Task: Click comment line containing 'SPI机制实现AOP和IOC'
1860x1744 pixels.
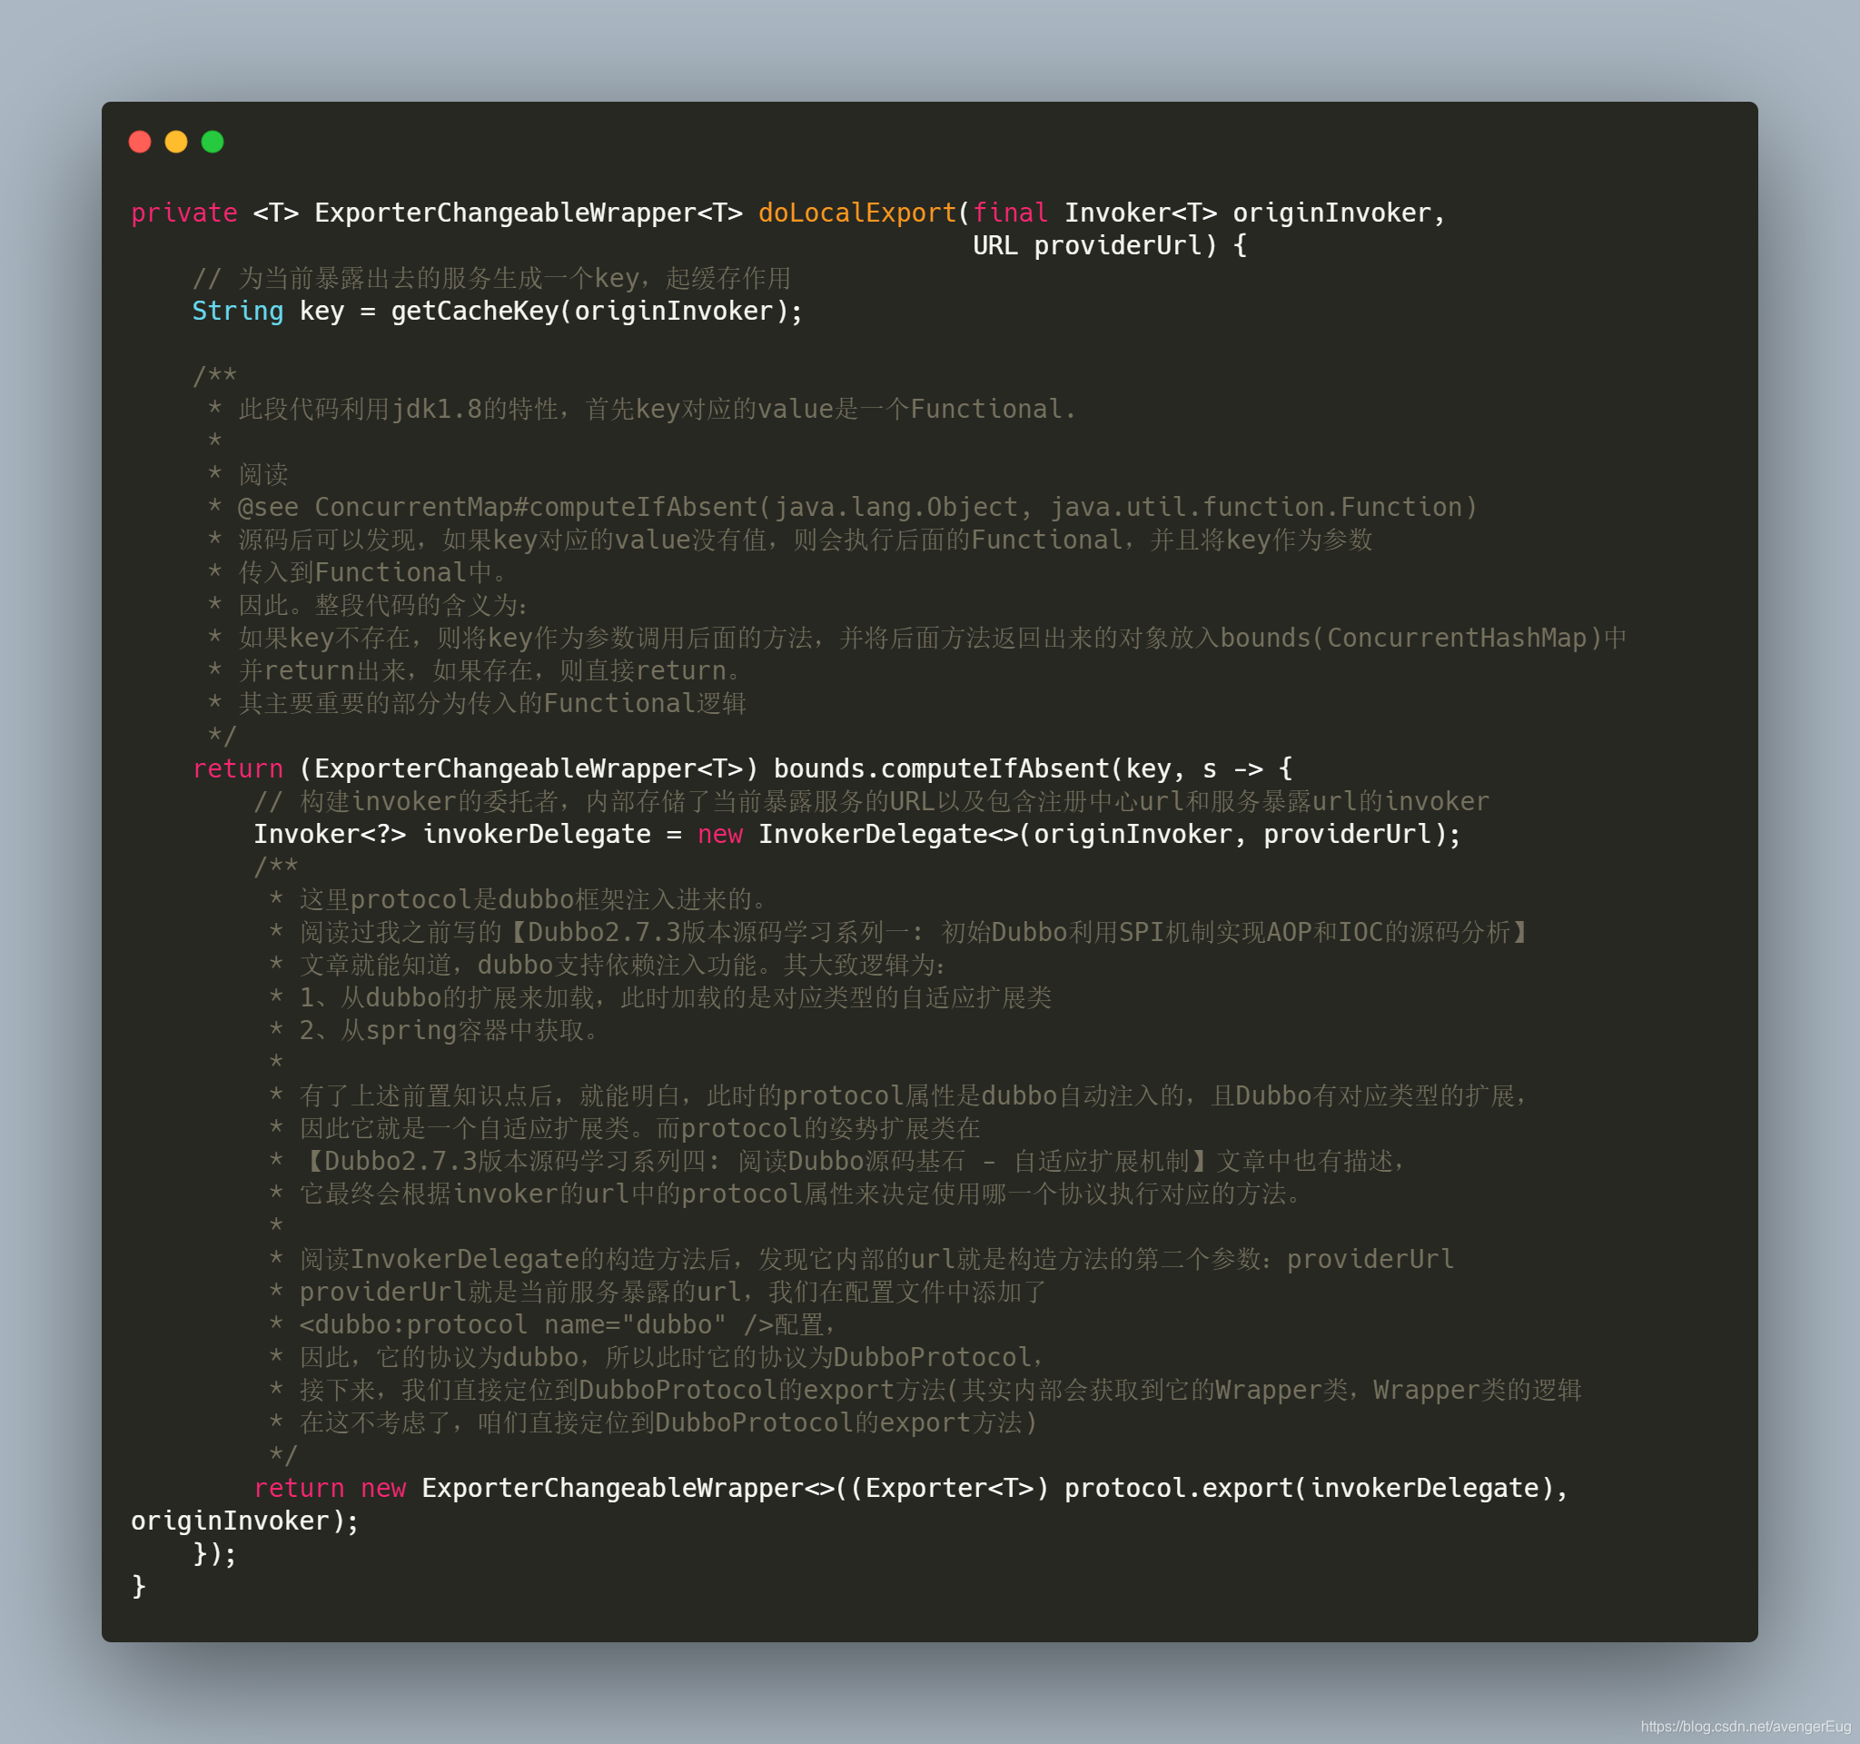Action: click(x=899, y=933)
